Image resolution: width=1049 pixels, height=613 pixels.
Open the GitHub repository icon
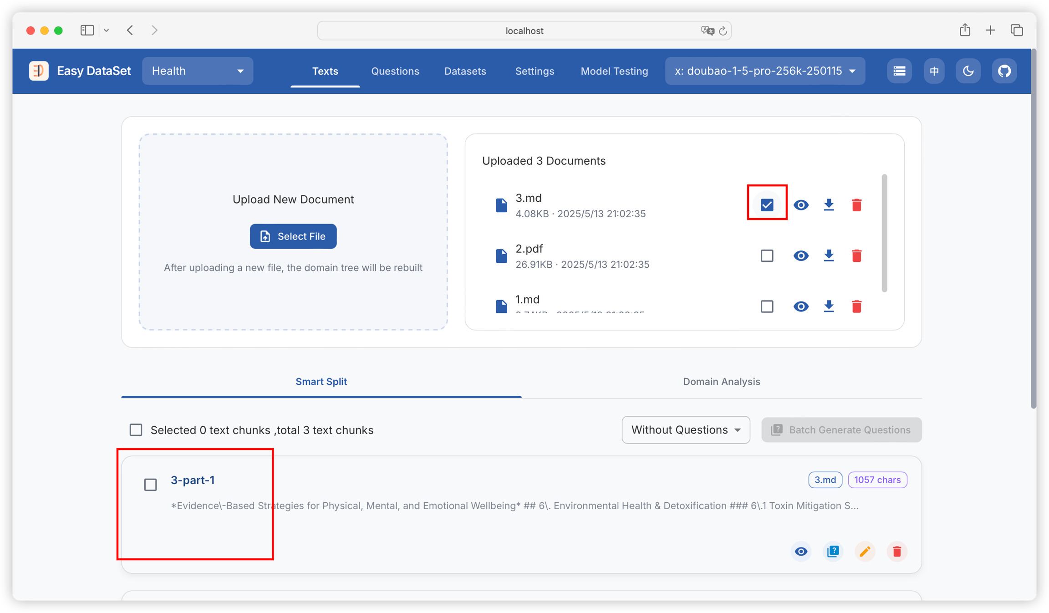tap(1004, 71)
